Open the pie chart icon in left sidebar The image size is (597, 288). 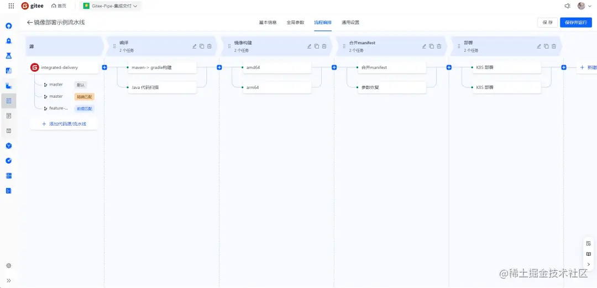point(9,161)
